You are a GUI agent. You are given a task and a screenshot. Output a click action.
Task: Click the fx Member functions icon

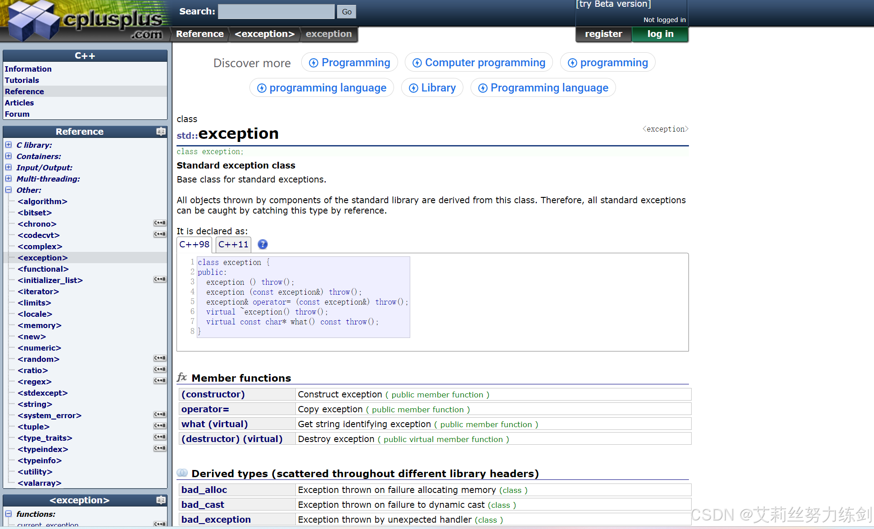pyautogui.click(x=182, y=377)
